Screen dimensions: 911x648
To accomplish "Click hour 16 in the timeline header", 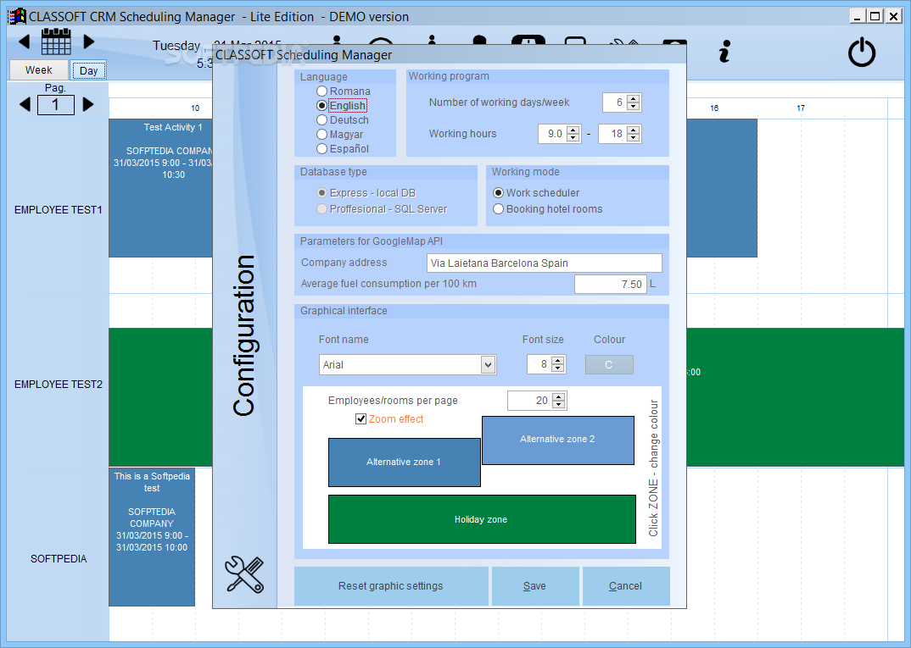I will point(714,108).
